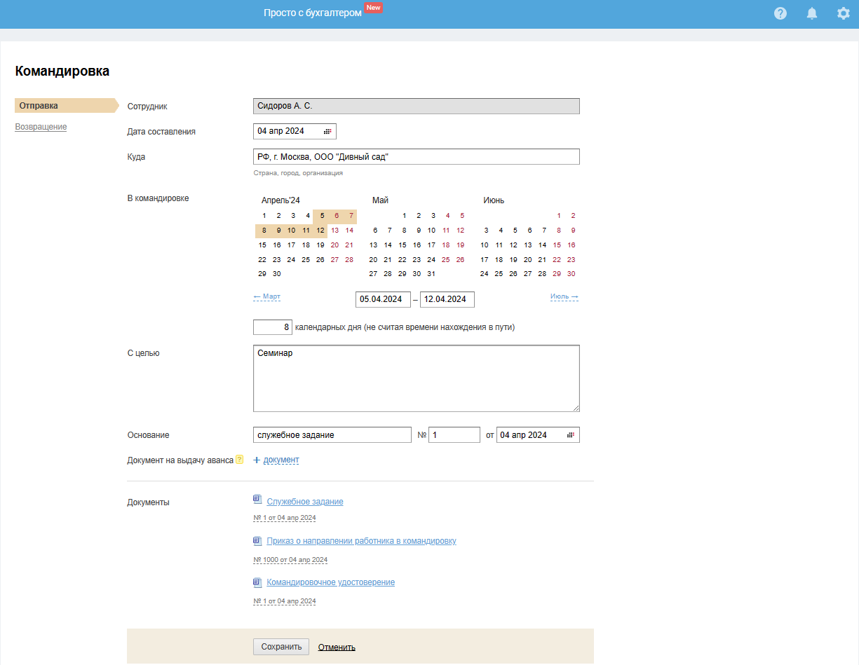Switch to the Возвращение tab

[x=41, y=127]
